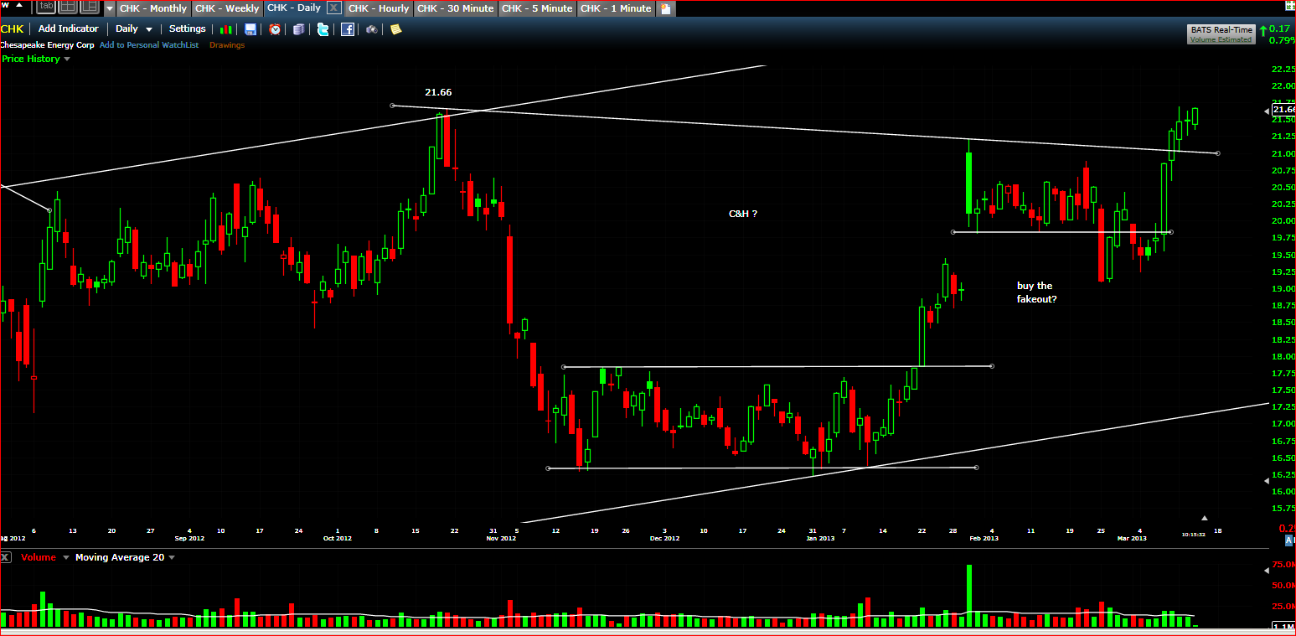Click the alarm clock alert icon
Screen dimensions: 1296x636
[x=275, y=29]
